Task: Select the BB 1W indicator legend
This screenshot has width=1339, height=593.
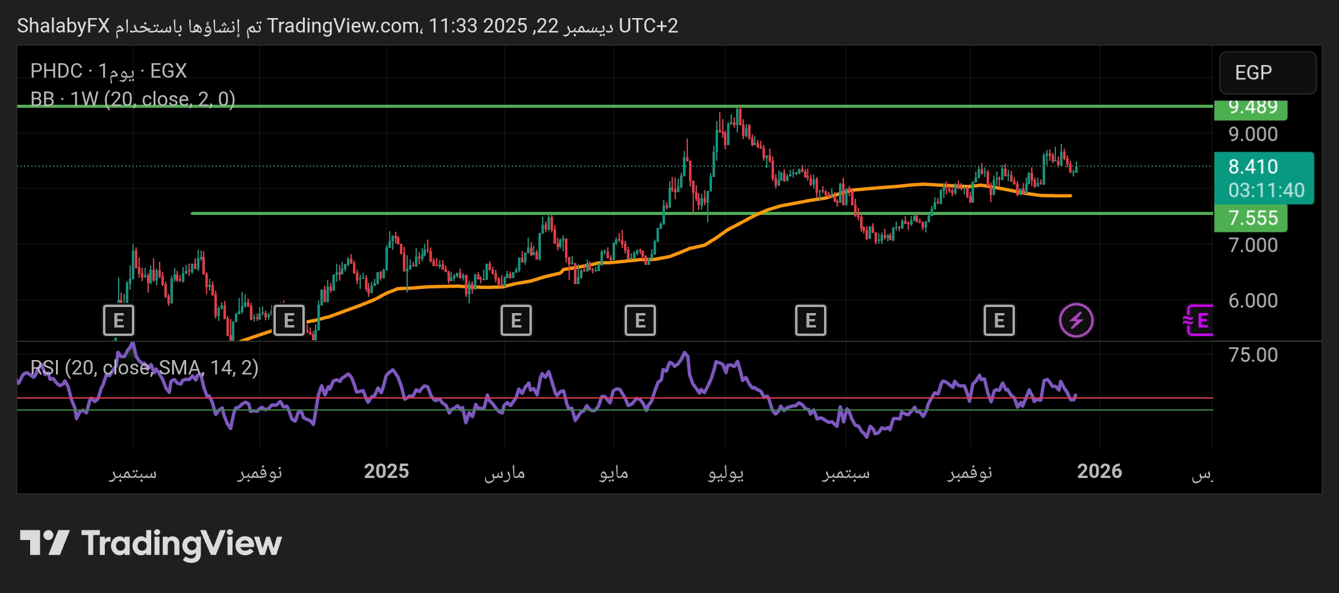Action: [x=133, y=99]
